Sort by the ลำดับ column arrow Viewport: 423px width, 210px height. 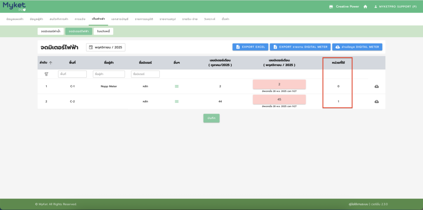[x=51, y=63]
